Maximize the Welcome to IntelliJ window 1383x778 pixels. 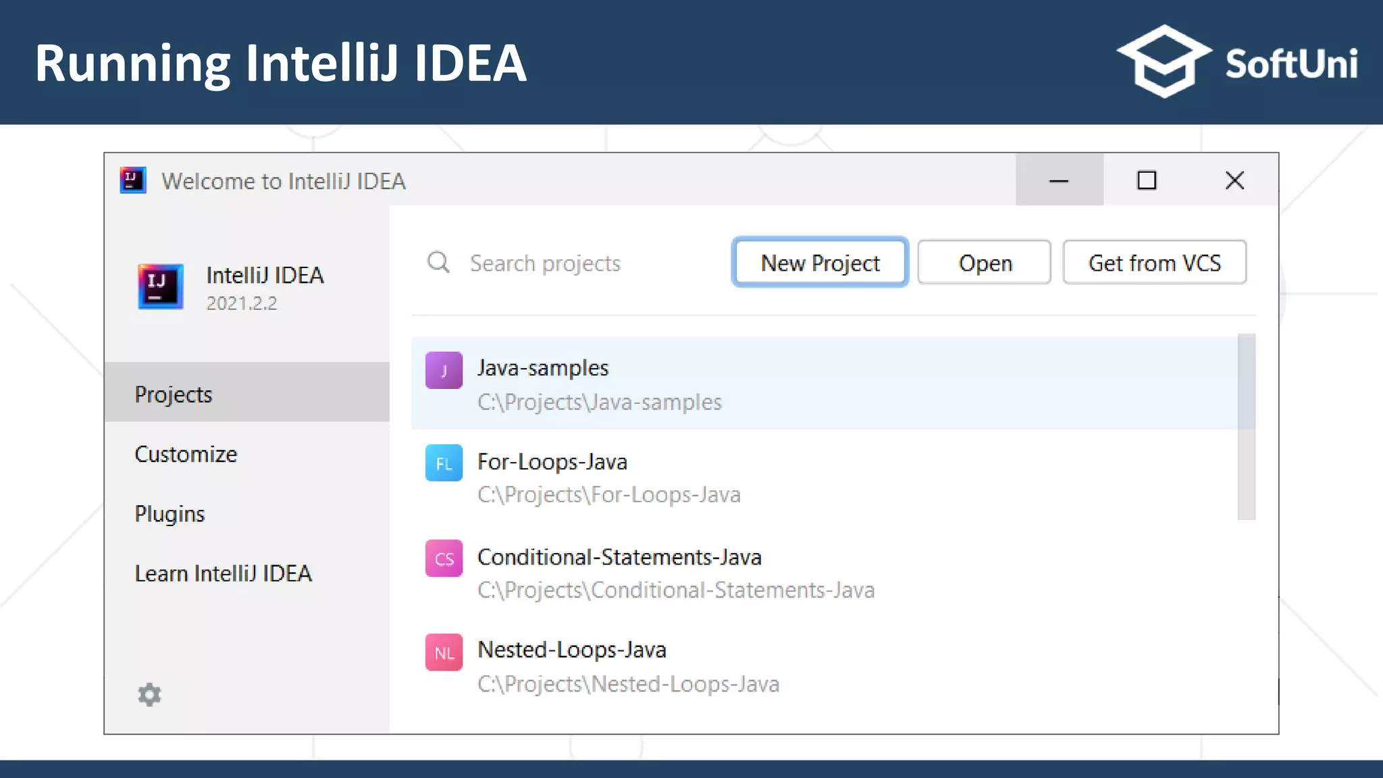click(1147, 180)
